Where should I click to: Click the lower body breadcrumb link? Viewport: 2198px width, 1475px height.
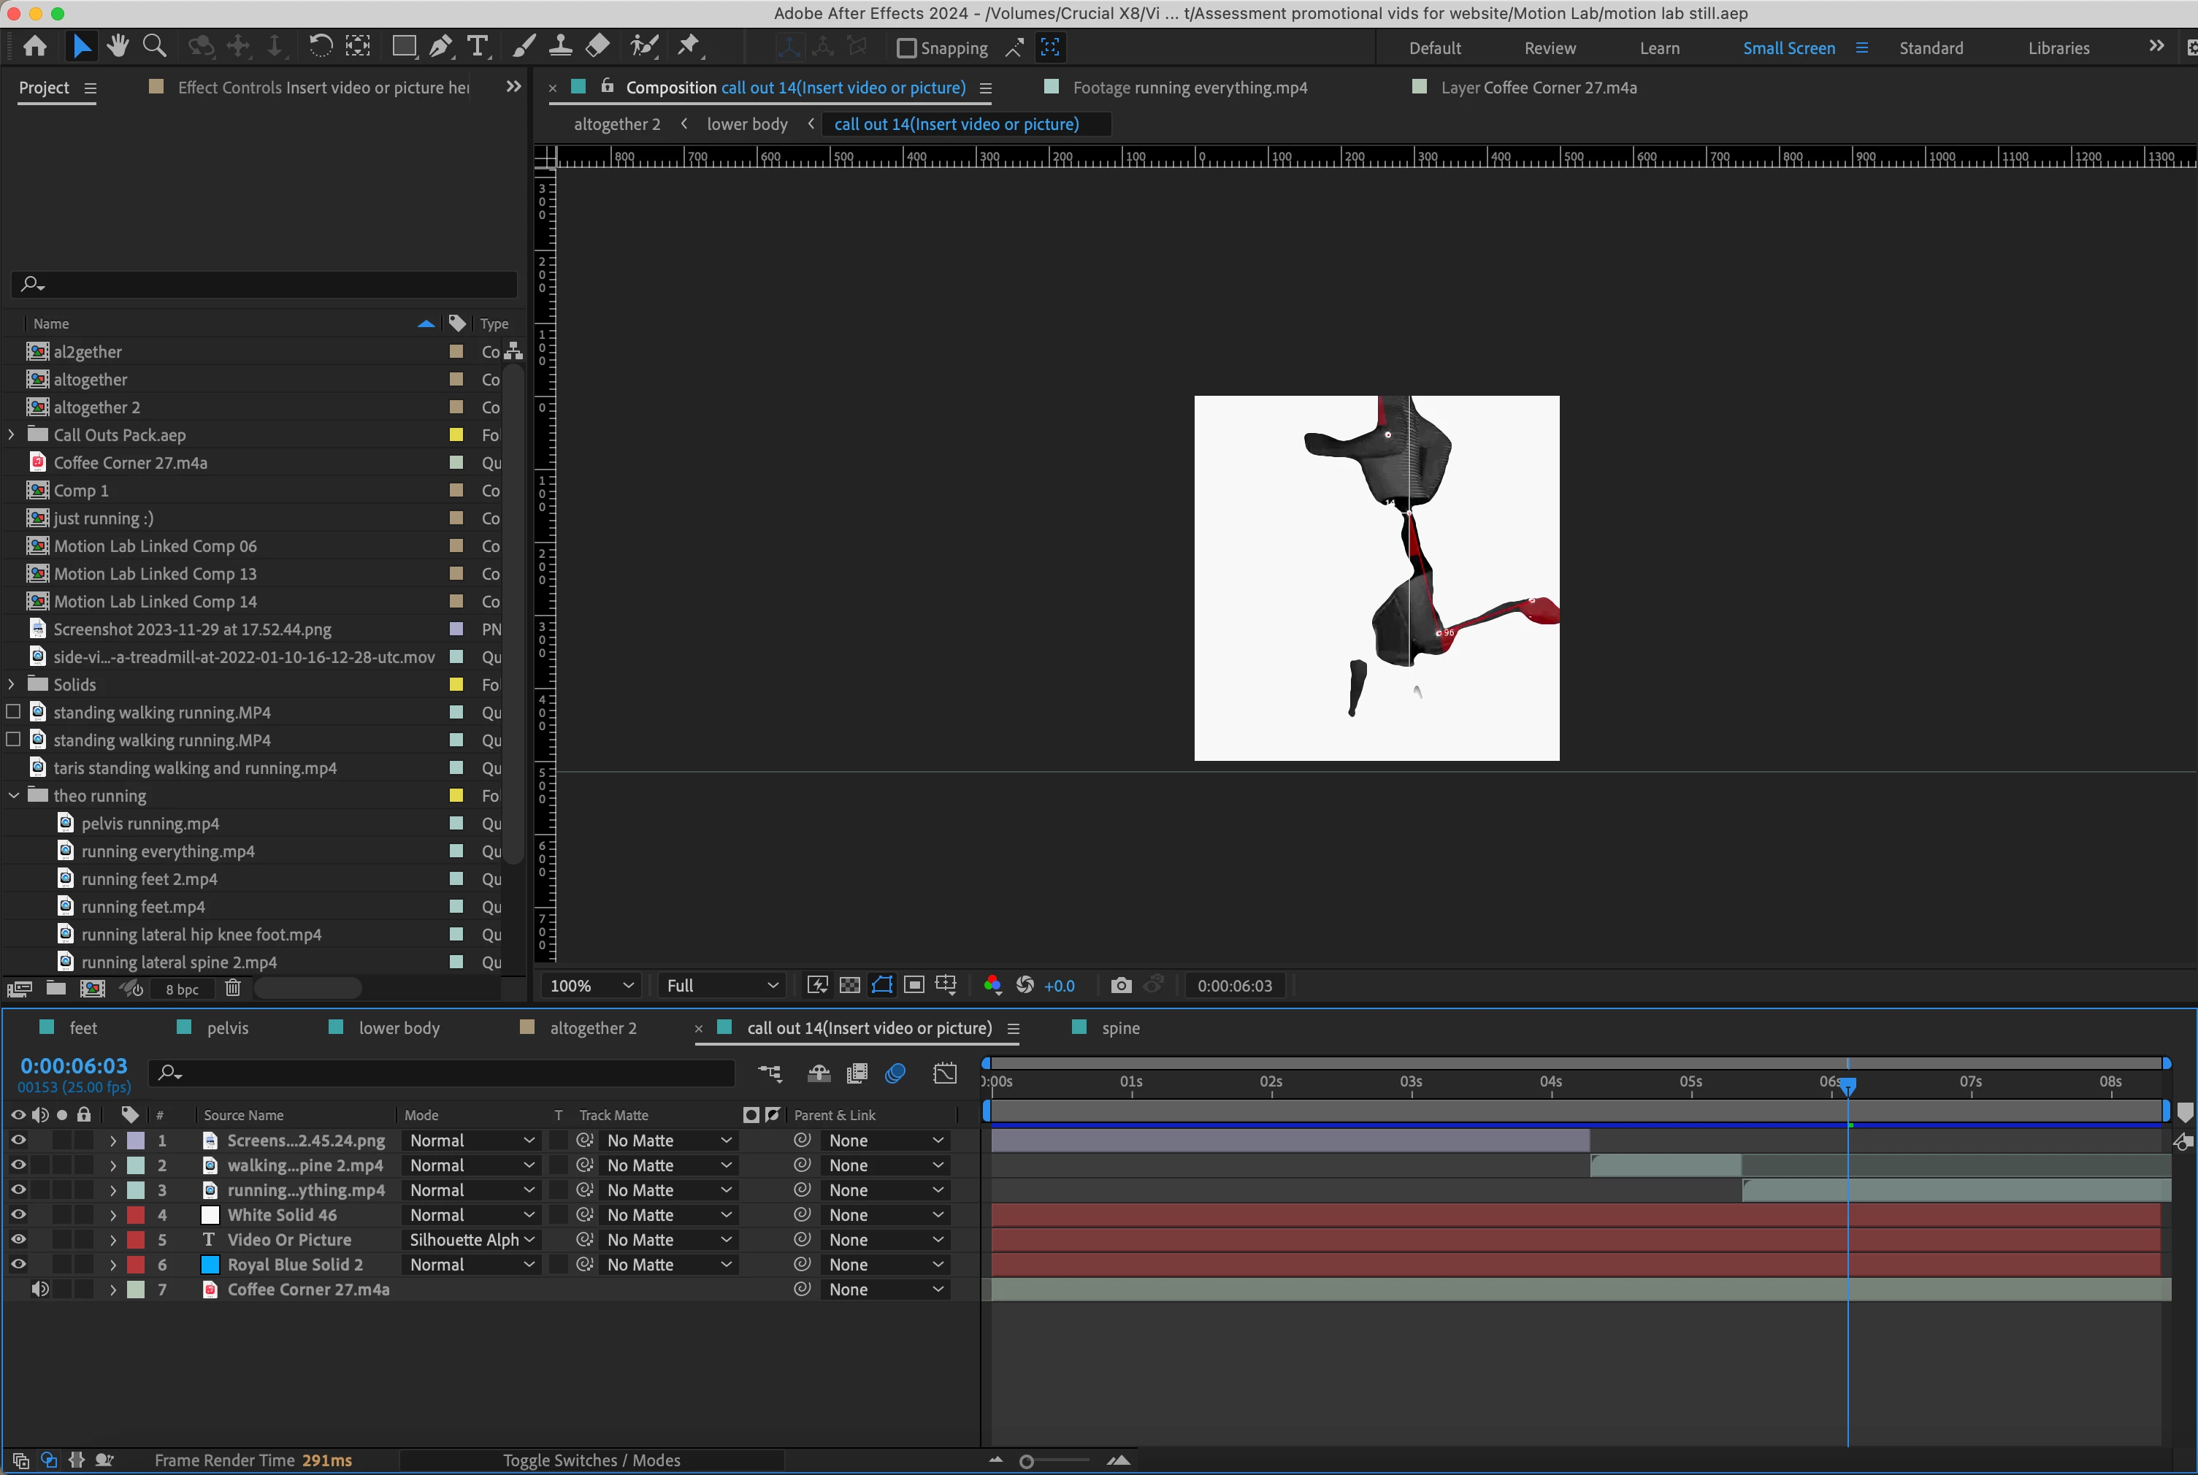coord(747,124)
